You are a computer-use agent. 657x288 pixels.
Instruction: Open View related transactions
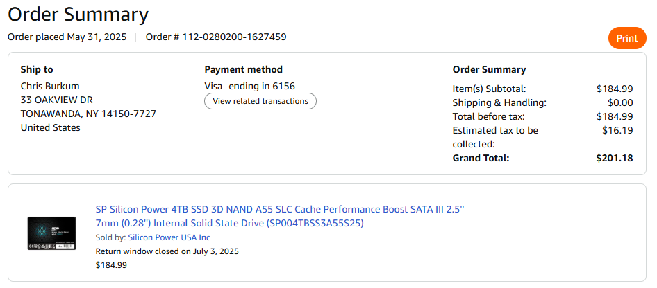coord(260,101)
